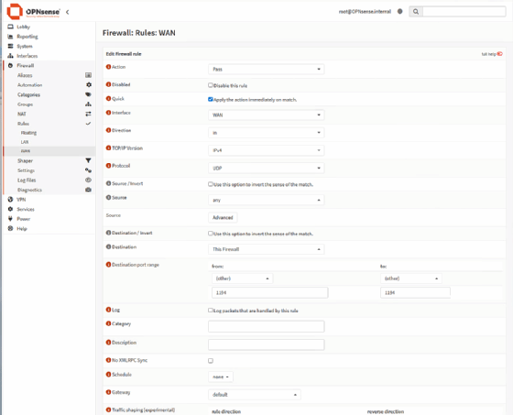
Task: Check the Source invert checkbox
Action: (x=211, y=184)
